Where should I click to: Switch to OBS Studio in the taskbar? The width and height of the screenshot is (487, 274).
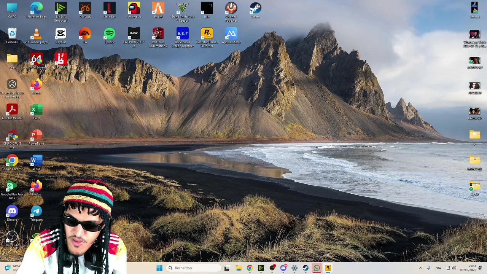coord(272,268)
